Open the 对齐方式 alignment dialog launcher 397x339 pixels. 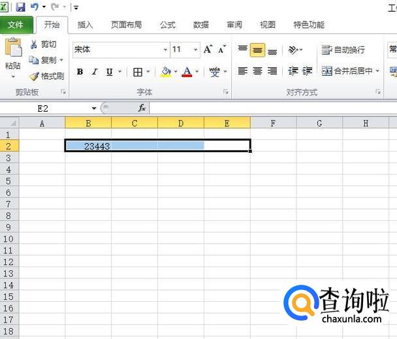point(378,91)
